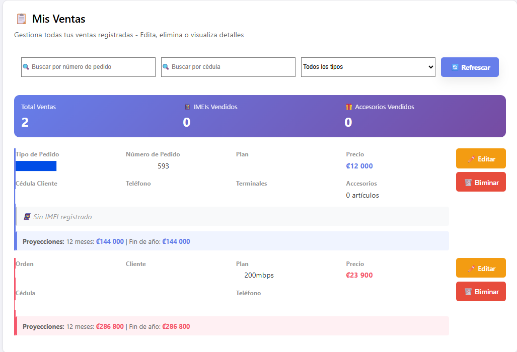Click the phone icon beside Sin IMEI registrado

pyautogui.click(x=27, y=217)
